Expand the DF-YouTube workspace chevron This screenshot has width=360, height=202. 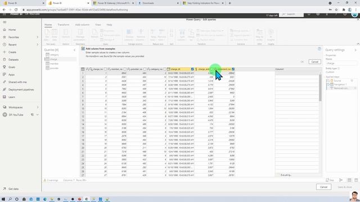pyautogui.click(x=38, y=114)
